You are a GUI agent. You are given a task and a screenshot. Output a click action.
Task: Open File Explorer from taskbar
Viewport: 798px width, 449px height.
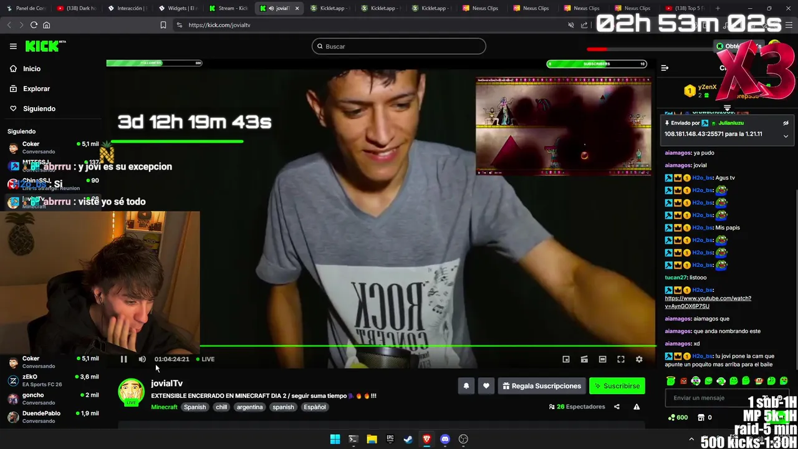click(372, 439)
